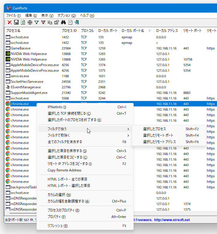Click the funnel filter toolbar icon
Viewport: 217px width, 234px height.
pyautogui.click(x=37, y=23)
